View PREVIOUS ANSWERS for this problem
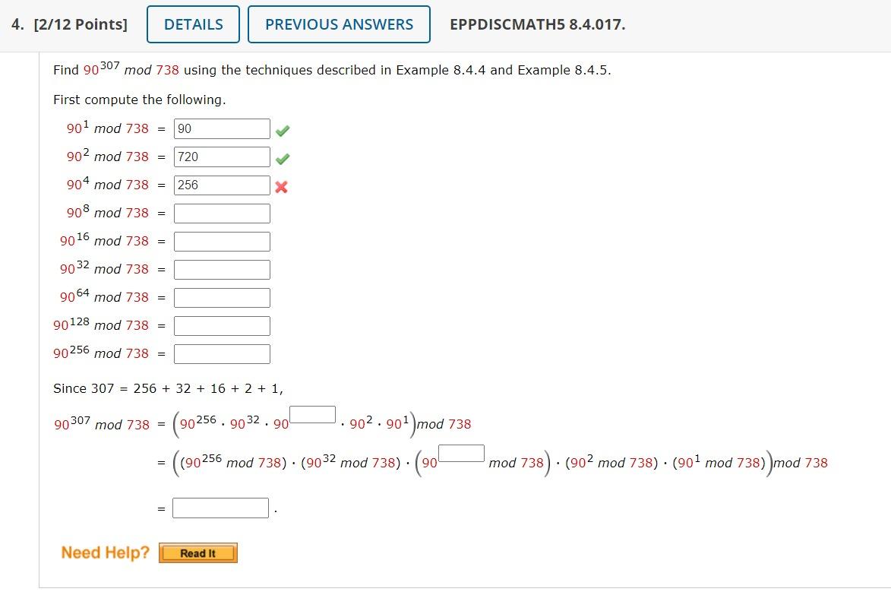Viewport: 891px width, 614px height. point(339,24)
